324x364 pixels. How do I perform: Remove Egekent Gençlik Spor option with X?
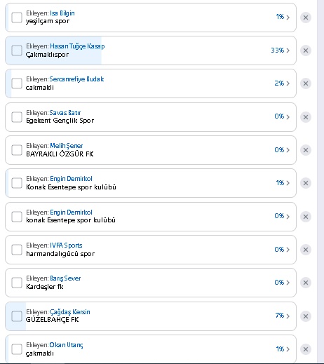[306, 117]
